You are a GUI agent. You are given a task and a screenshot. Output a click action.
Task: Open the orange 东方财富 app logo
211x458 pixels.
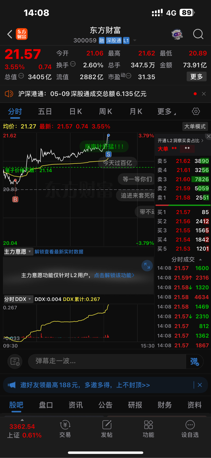[x=22, y=34]
